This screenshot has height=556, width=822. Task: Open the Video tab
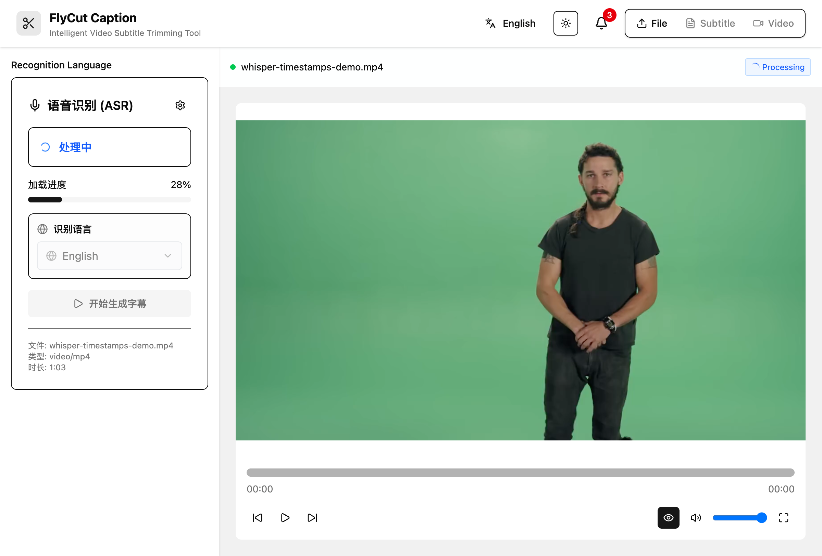[773, 23]
